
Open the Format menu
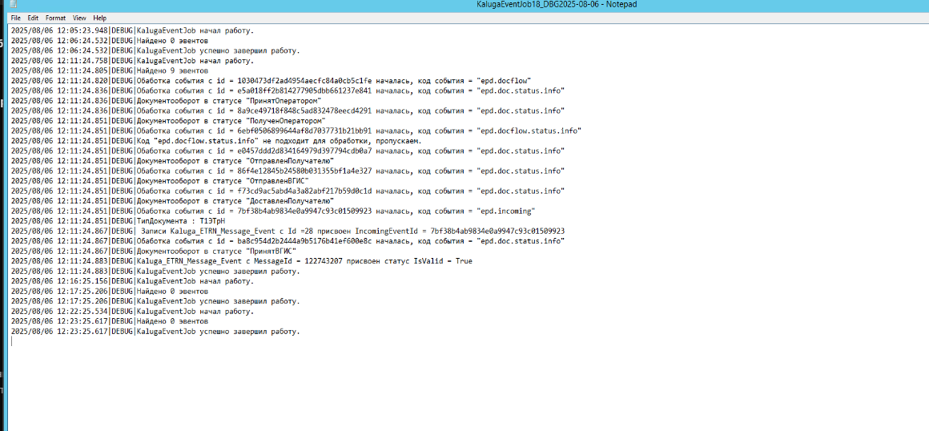[56, 18]
